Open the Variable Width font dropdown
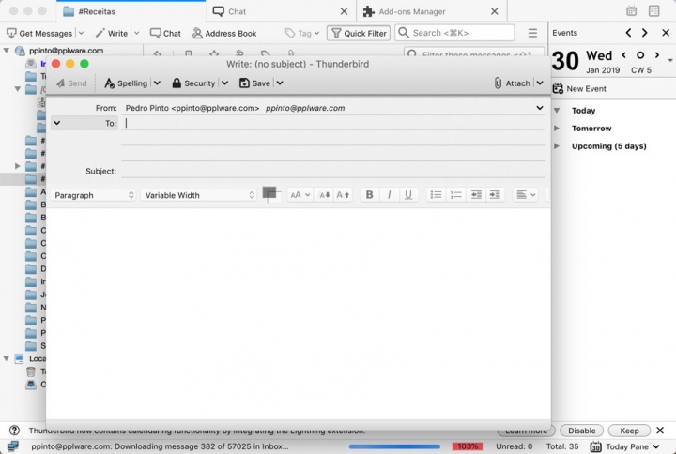Image resolution: width=676 pixels, height=454 pixels. [x=199, y=195]
